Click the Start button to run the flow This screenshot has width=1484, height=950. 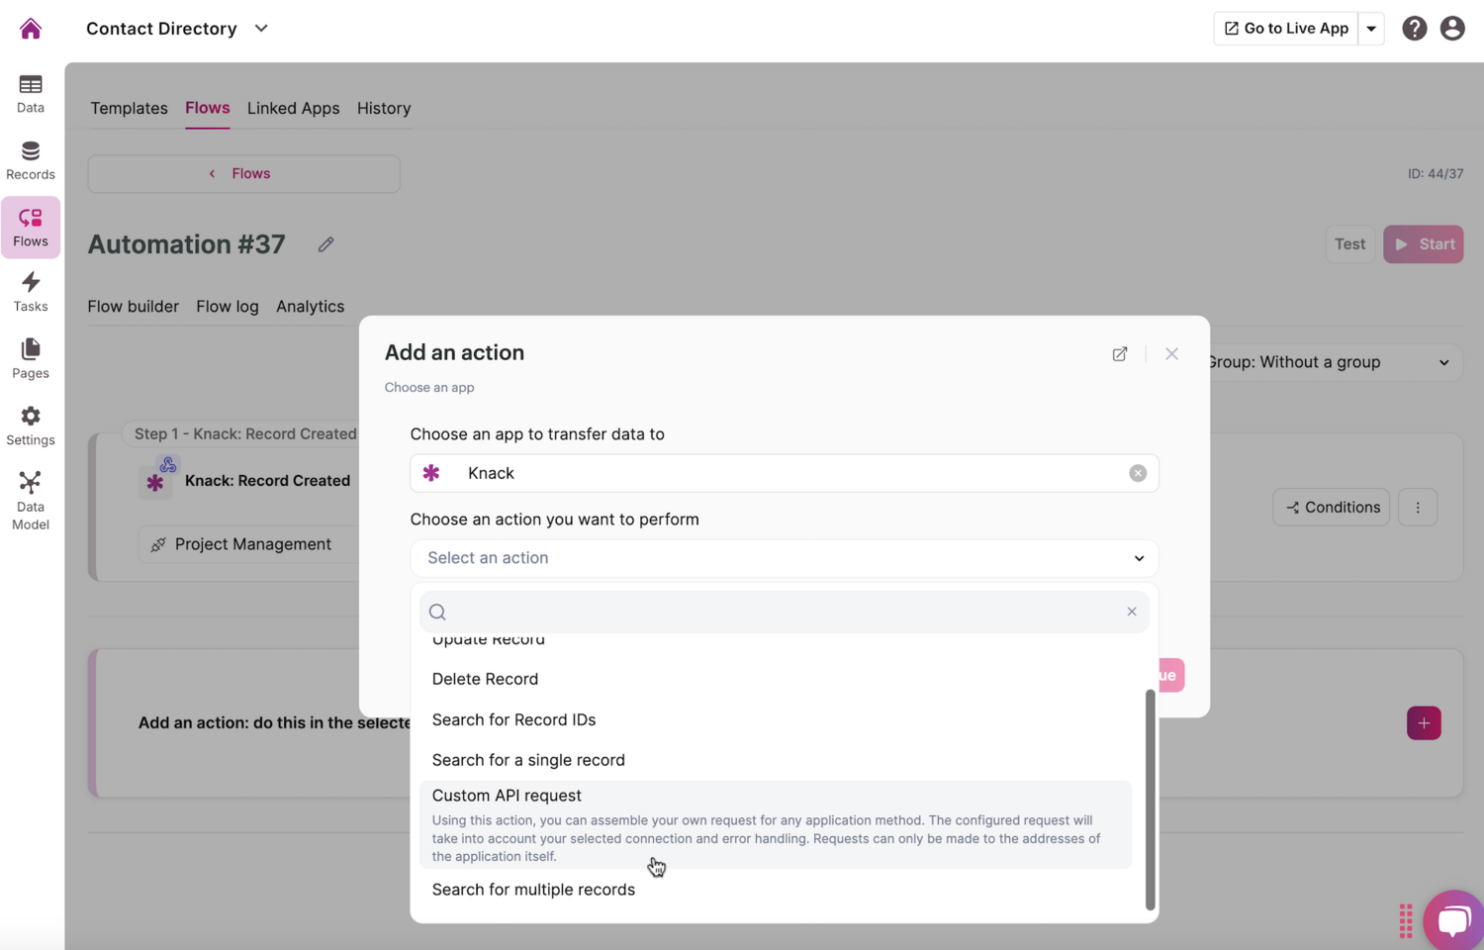[1423, 243]
